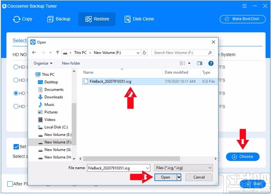Expand the File name dropdown arrow
Screen dimensions: 271x194
point(148,168)
